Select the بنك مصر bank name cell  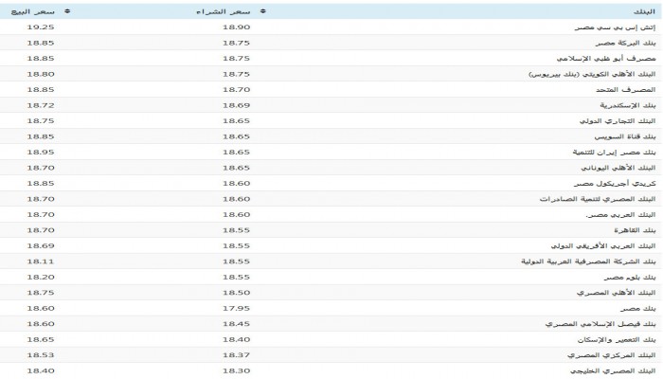pos(638,309)
